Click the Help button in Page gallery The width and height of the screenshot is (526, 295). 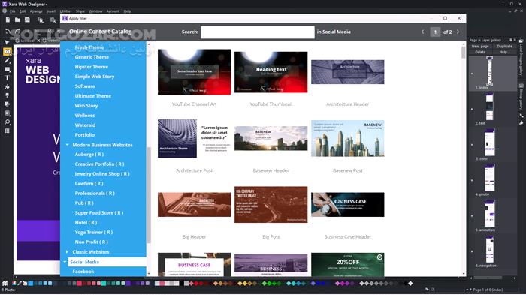pyautogui.click(x=504, y=52)
